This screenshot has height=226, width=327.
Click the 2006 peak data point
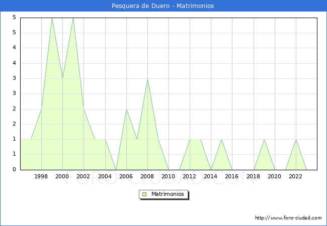pyautogui.click(x=126, y=109)
